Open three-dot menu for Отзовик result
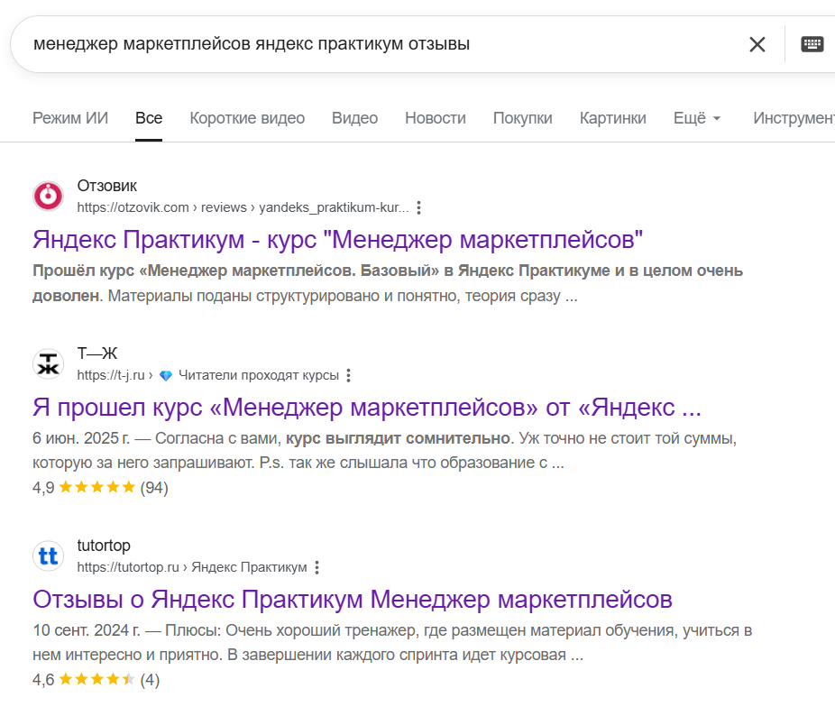 419,207
